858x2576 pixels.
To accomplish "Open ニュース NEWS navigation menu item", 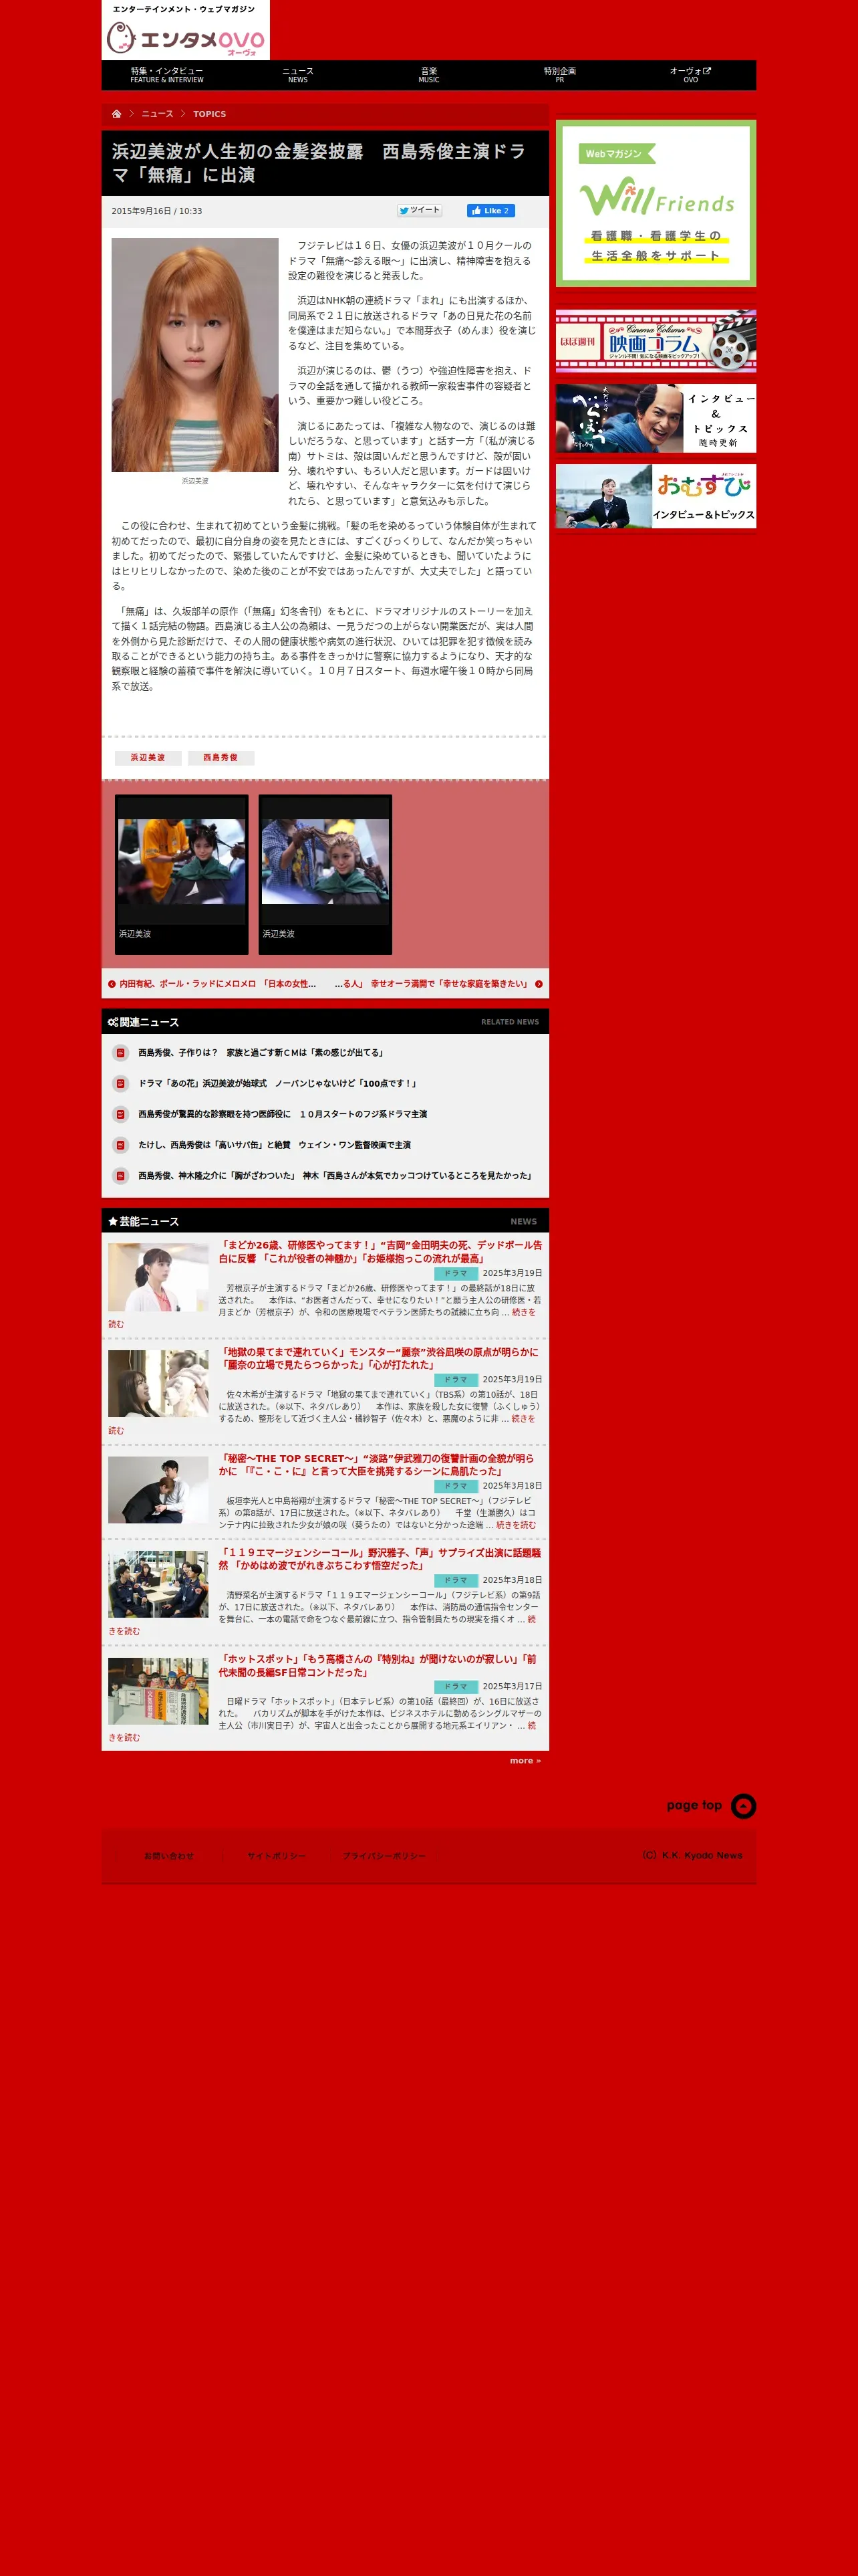I will 297,75.
